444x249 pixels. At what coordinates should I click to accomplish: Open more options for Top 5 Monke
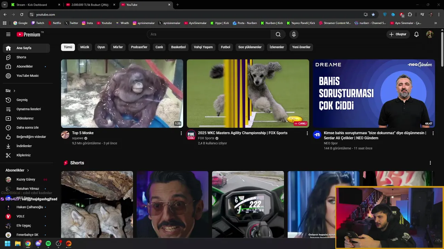point(181,133)
